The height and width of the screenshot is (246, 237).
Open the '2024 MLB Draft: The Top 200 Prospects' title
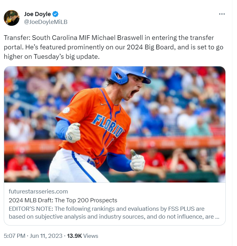point(63,200)
